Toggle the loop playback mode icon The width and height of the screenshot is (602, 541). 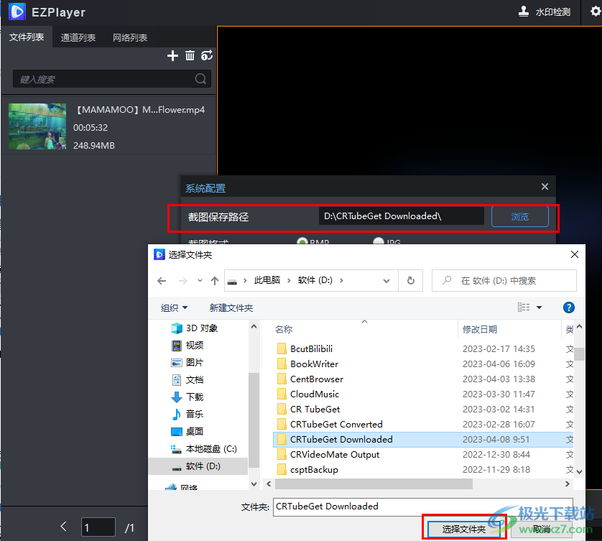click(207, 55)
